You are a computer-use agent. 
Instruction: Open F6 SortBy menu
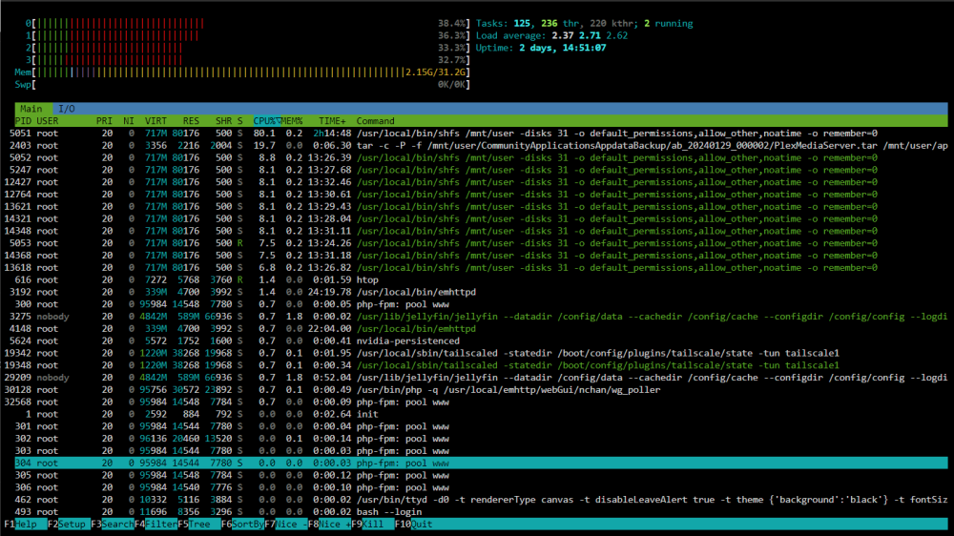pyautogui.click(x=242, y=524)
